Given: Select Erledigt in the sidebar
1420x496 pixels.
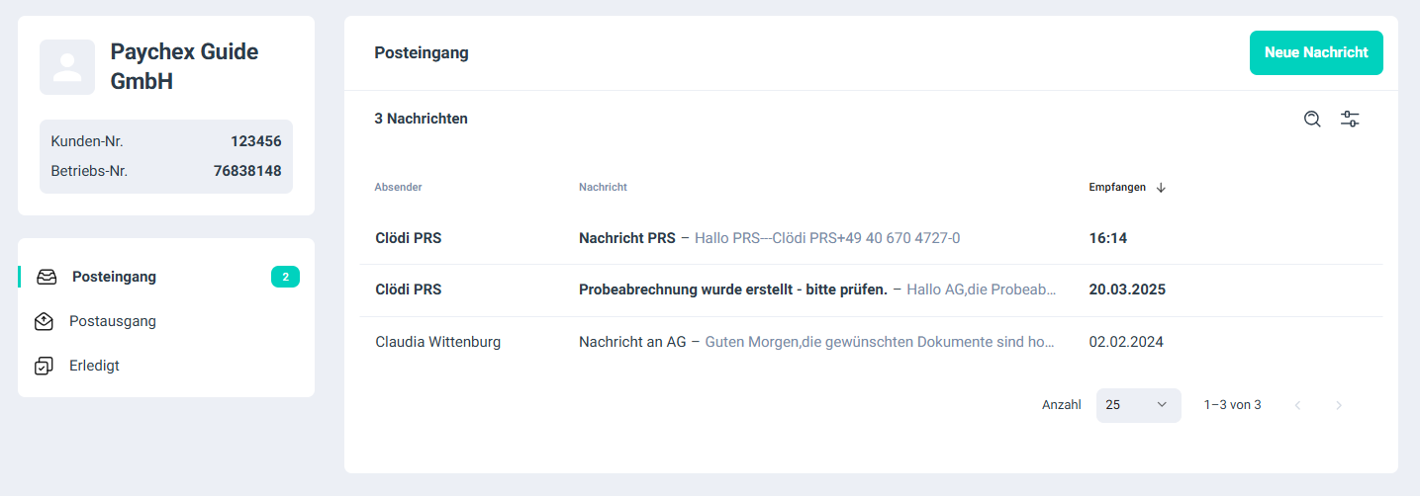Looking at the screenshot, I should pos(94,366).
